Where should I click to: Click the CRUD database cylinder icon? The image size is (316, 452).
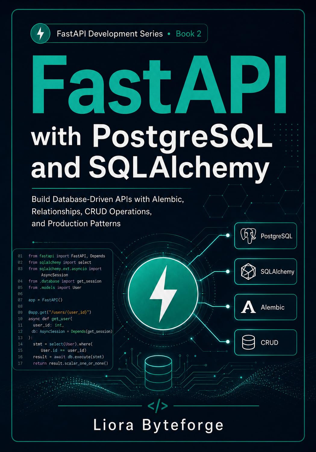[248, 343]
